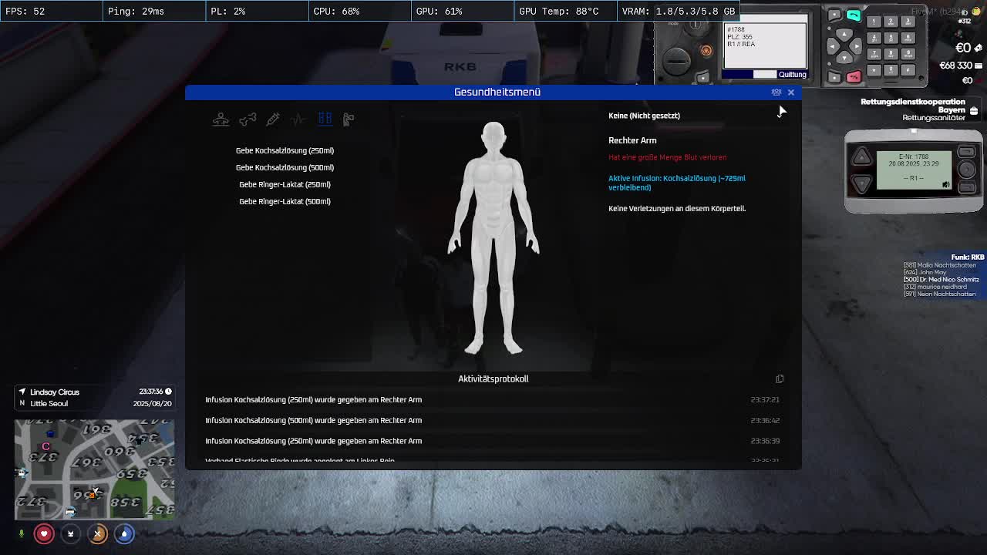Screen dimensions: 987x555
Task: Give Kochsalzlösung (250ml) infusion
Action: [x=285, y=150]
